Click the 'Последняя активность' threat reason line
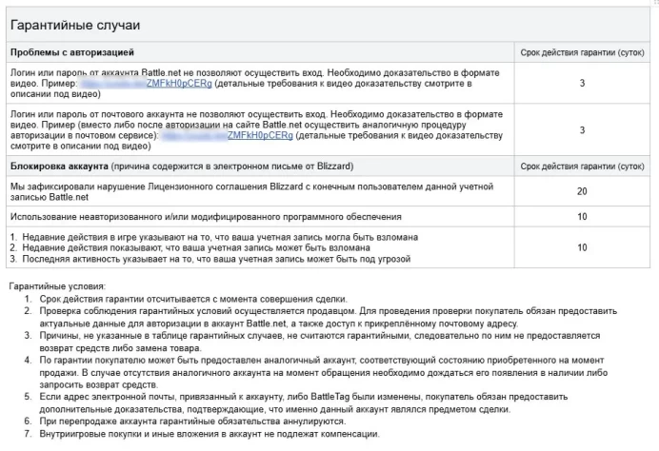659x451 pixels. point(210,259)
